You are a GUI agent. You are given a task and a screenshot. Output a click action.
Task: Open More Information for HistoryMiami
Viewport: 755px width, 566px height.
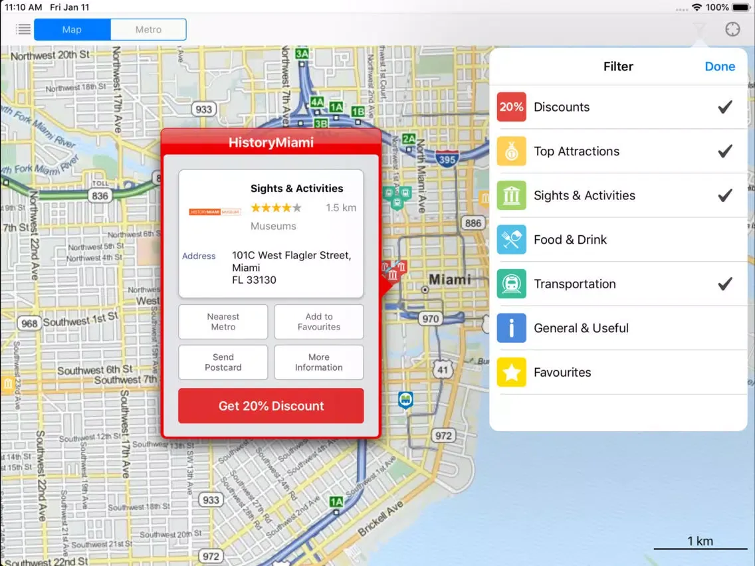click(x=319, y=362)
